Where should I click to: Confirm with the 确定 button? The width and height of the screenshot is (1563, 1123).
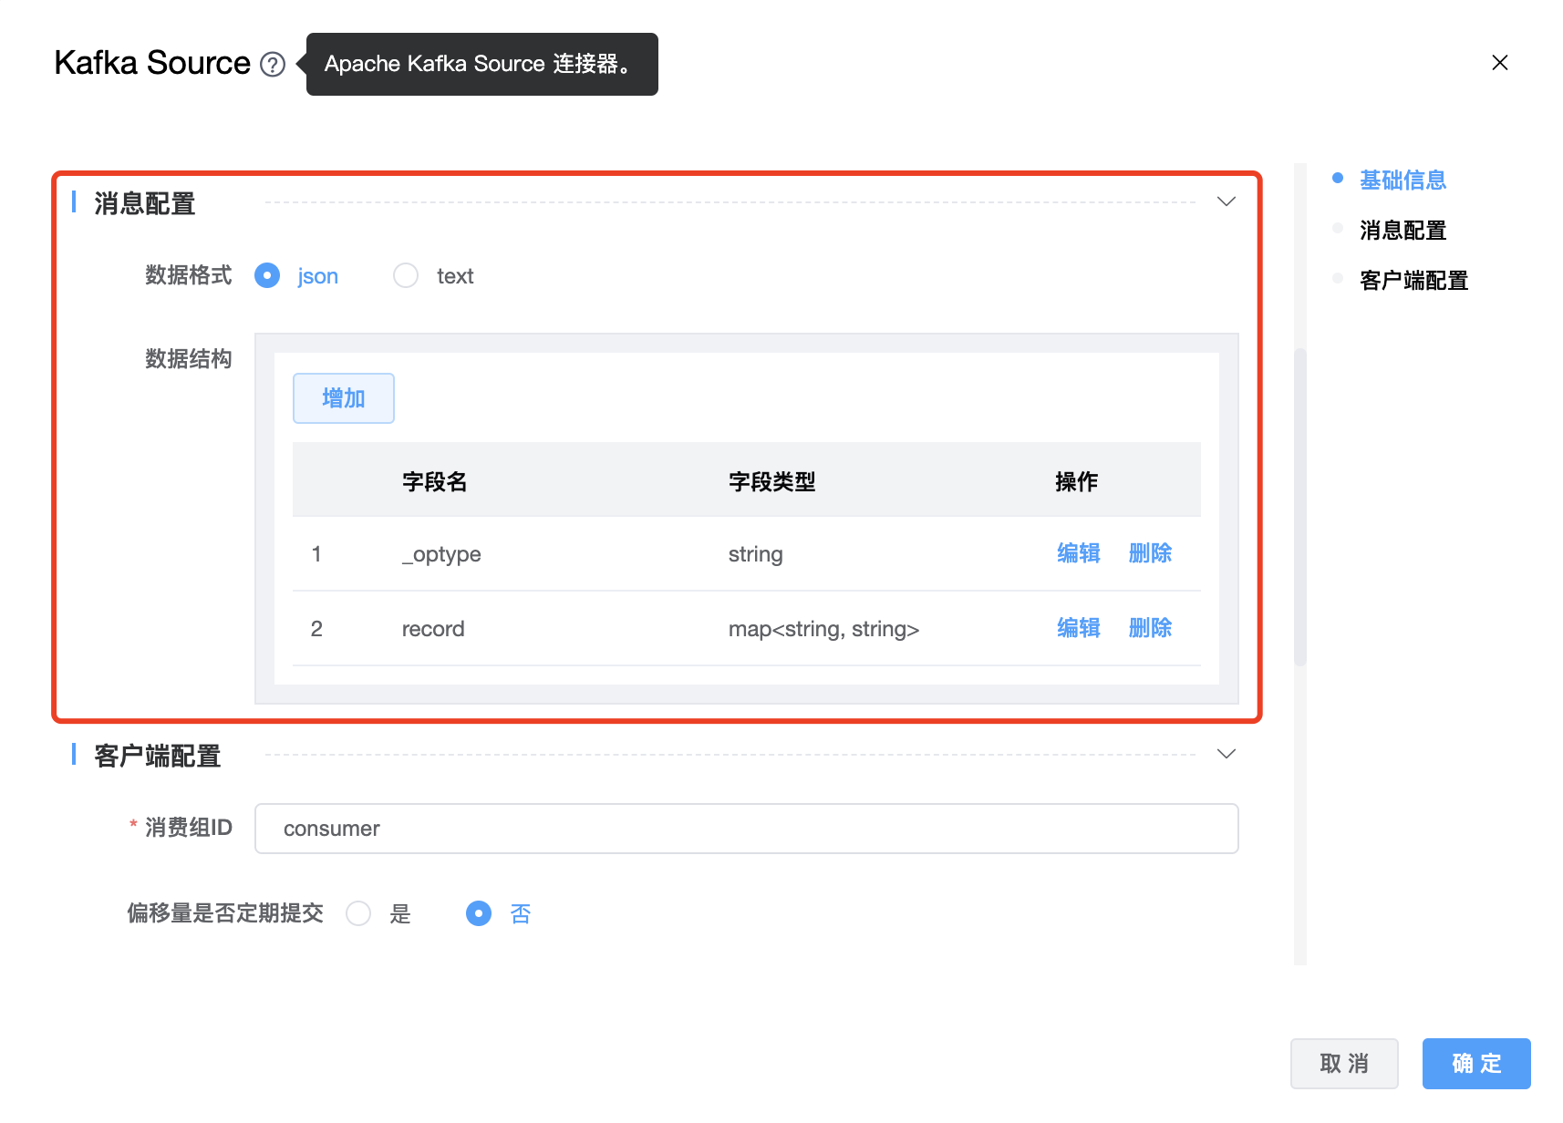[x=1475, y=1064]
